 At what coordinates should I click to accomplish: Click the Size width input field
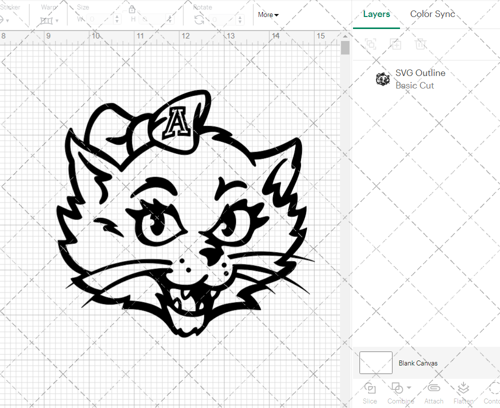100,19
